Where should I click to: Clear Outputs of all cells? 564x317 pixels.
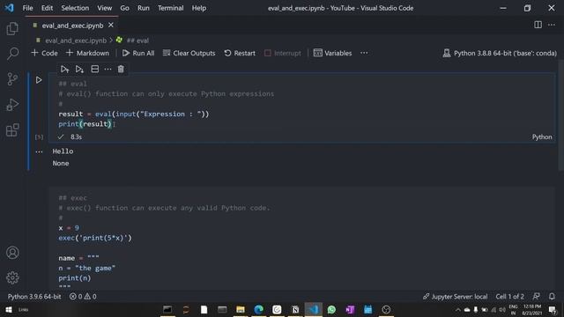189,53
